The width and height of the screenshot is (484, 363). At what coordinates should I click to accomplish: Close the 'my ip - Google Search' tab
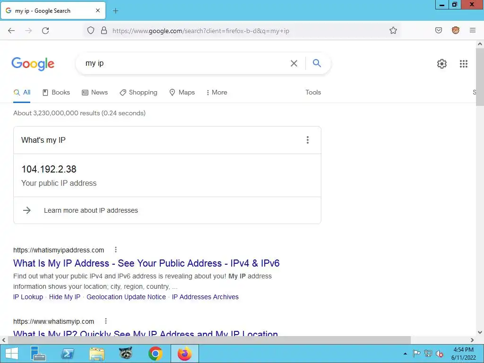pos(97,10)
